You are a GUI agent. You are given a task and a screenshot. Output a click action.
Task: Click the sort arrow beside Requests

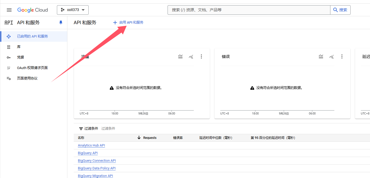point(139,138)
